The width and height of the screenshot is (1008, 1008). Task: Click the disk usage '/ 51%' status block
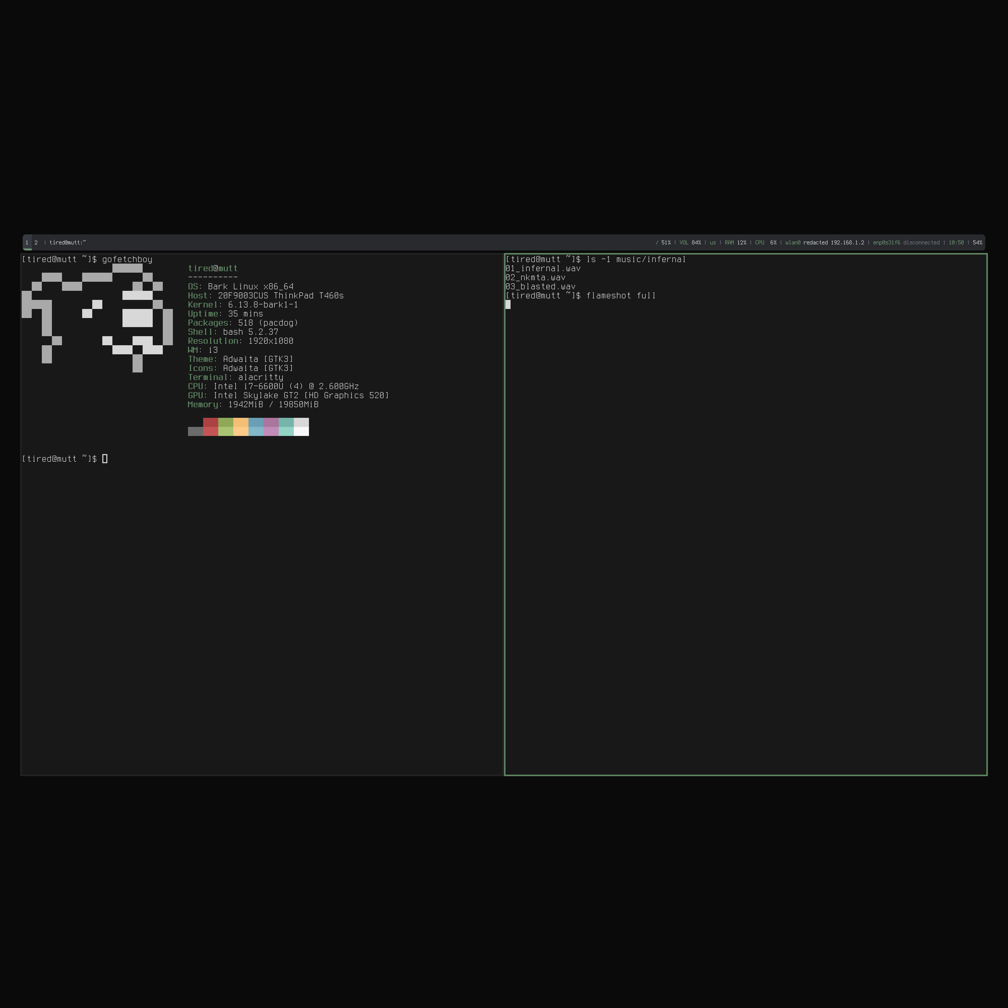coord(663,243)
